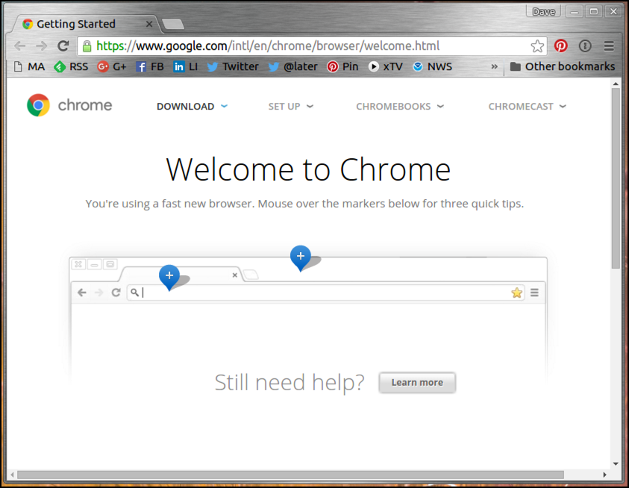This screenshot has width=629, height=488.
Task: Click the scroll right arrow
Action: pos(604,475)
